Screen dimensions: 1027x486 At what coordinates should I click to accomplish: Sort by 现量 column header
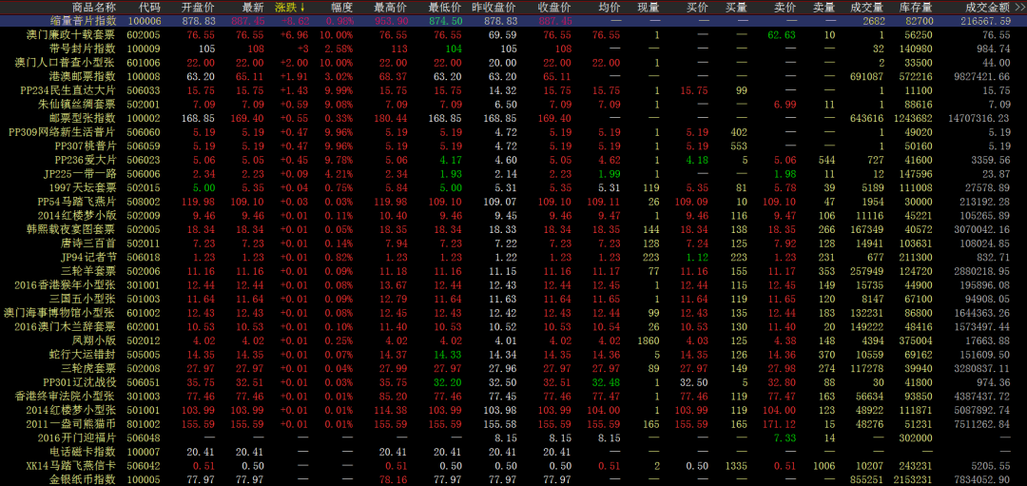point(649,8)
